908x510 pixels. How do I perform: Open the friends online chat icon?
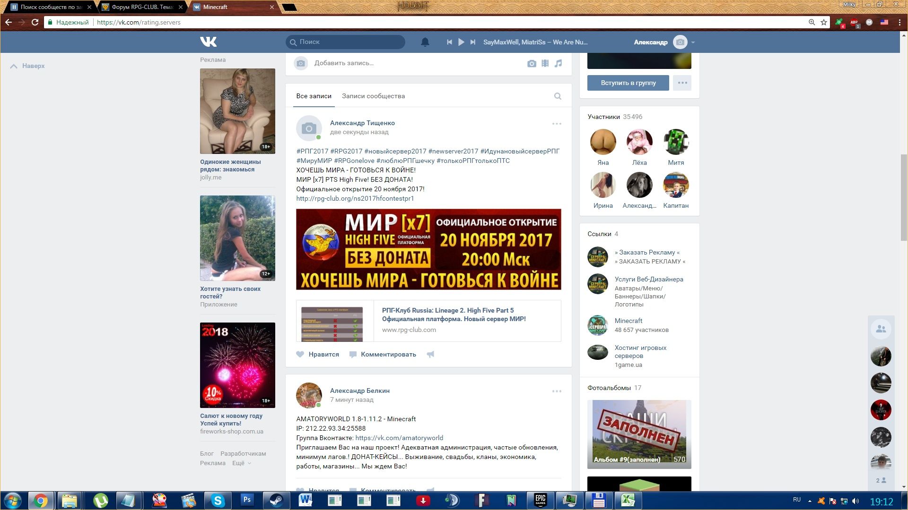point(881,329)
